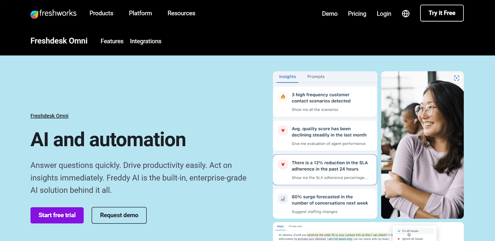Click the AI and automation heading

108,140
